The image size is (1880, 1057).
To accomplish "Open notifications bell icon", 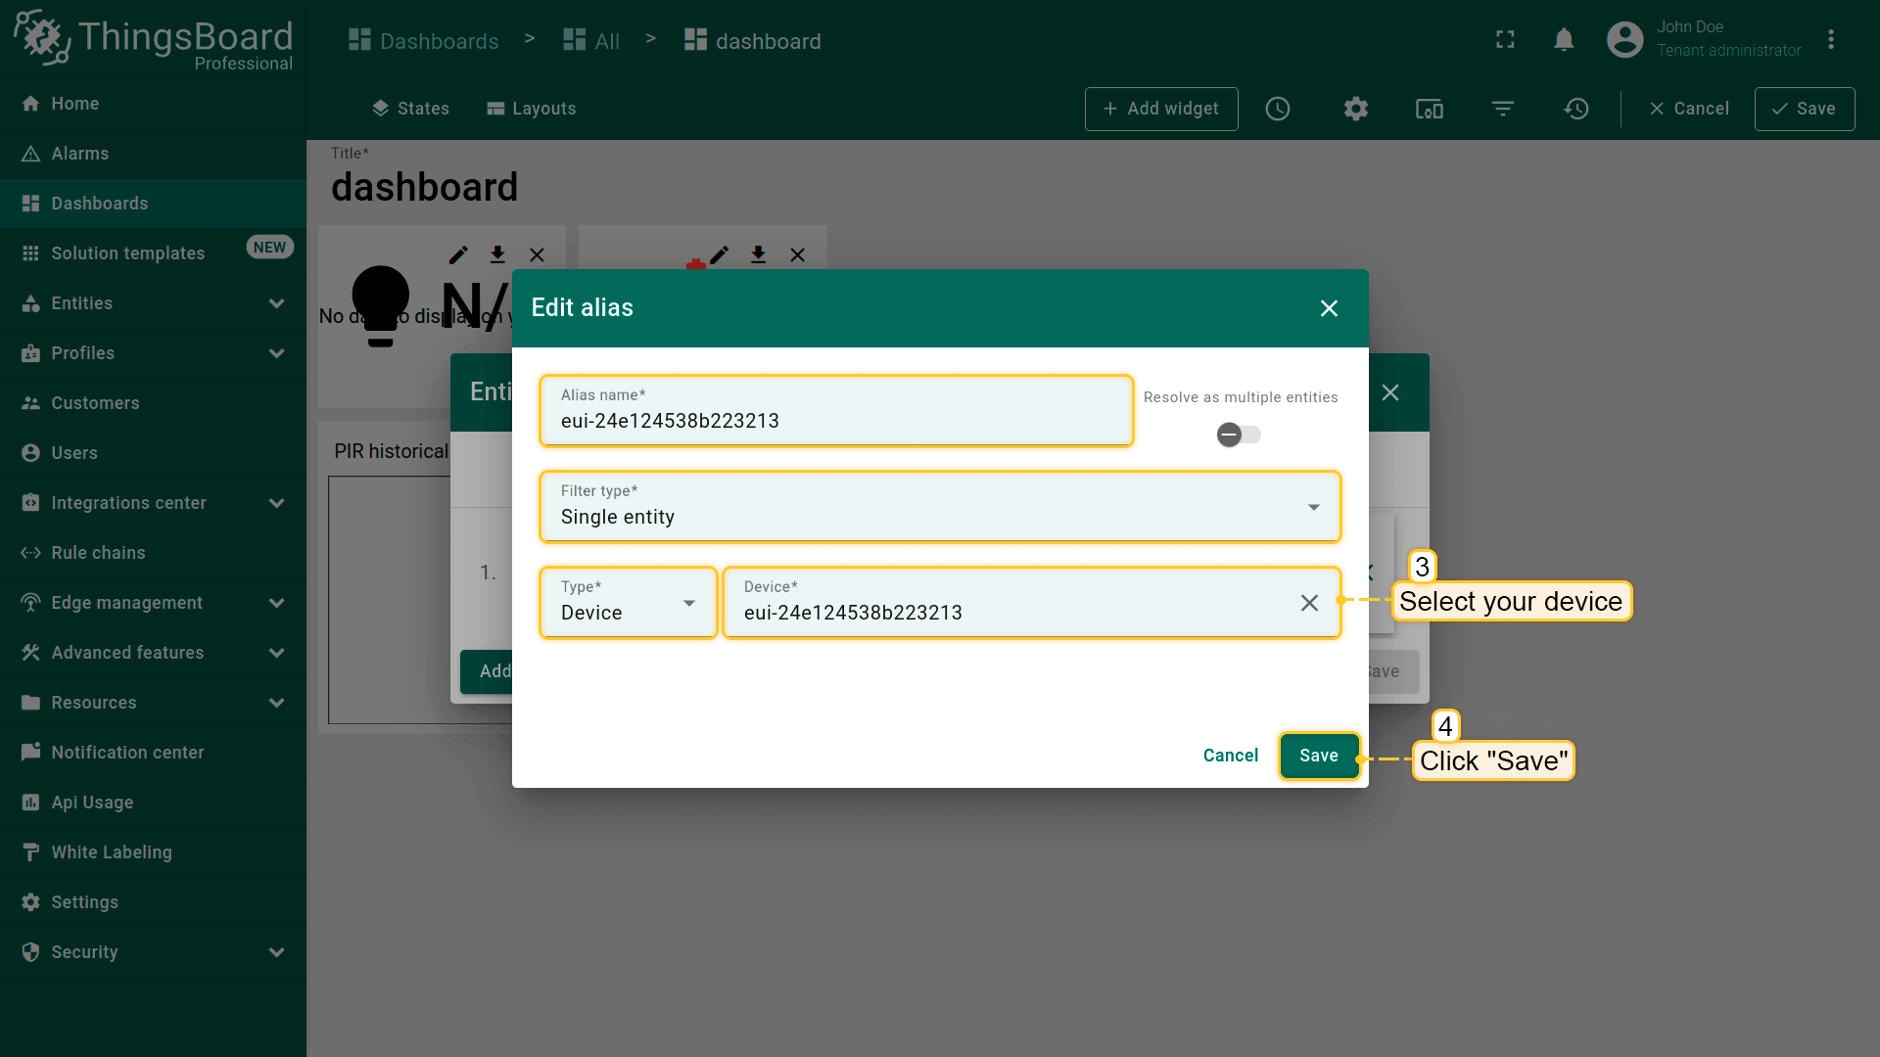I will 1564,39.
